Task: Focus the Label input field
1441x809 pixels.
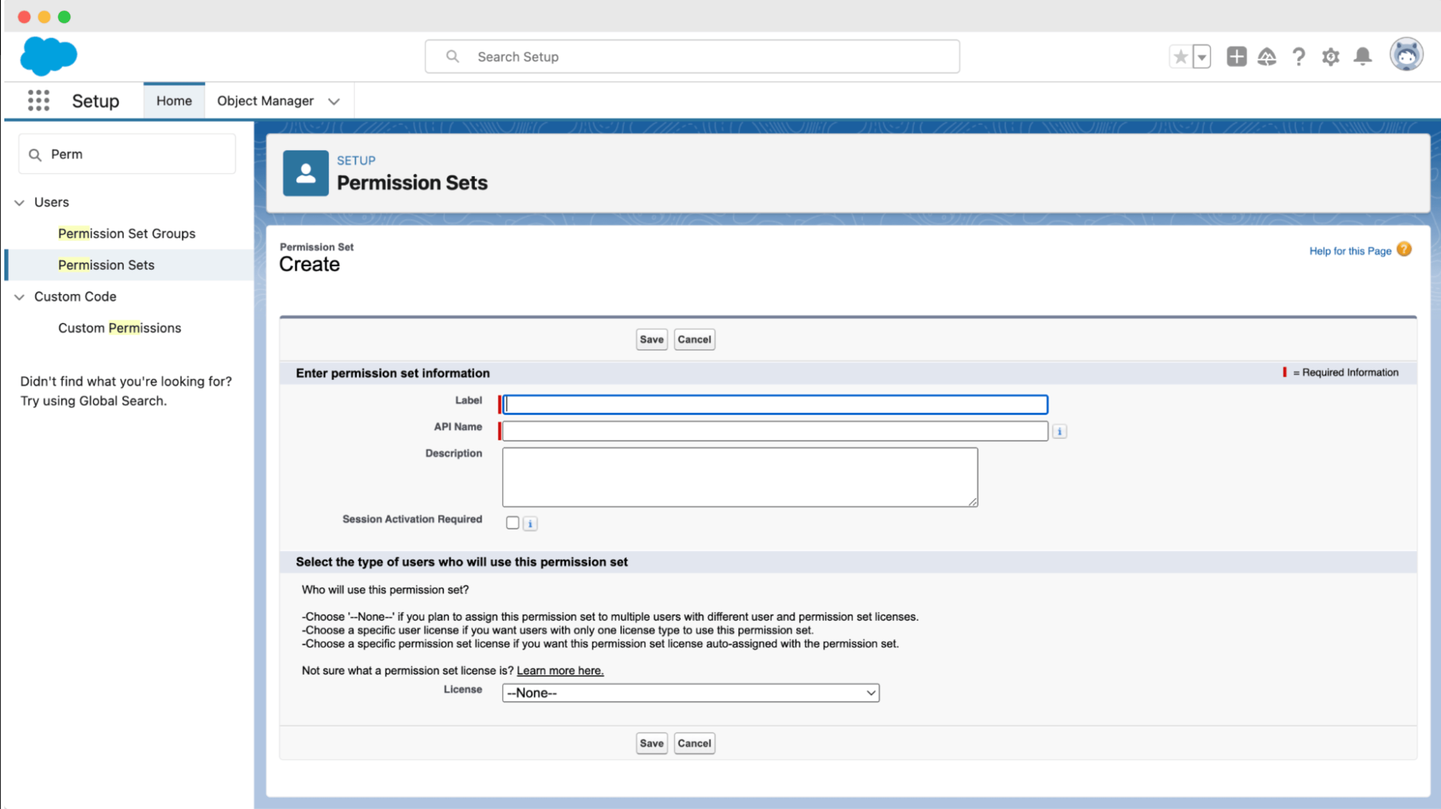Action: click(775, 405)
